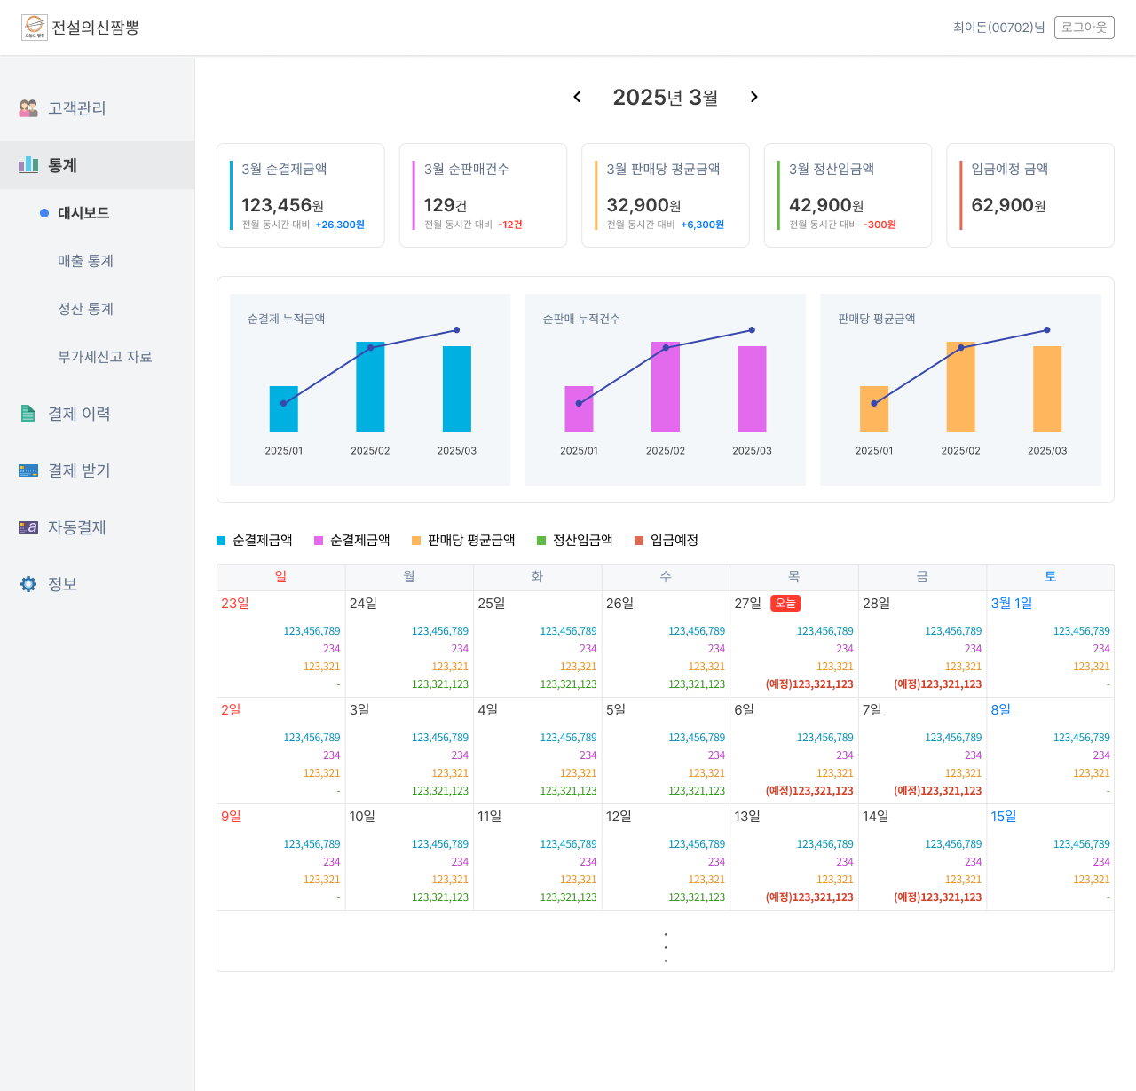Open the 매출 통계 submenu item
The width and height of the screenshot is (1136, 1091).
pyautogui.click(x=85, y=261)
